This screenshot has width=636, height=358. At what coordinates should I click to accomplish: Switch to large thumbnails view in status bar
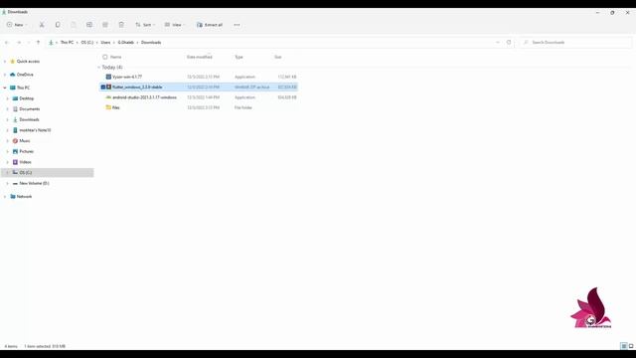click(x=631, y=346)
